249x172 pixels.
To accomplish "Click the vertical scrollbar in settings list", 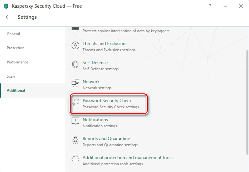I will (247, 97).
